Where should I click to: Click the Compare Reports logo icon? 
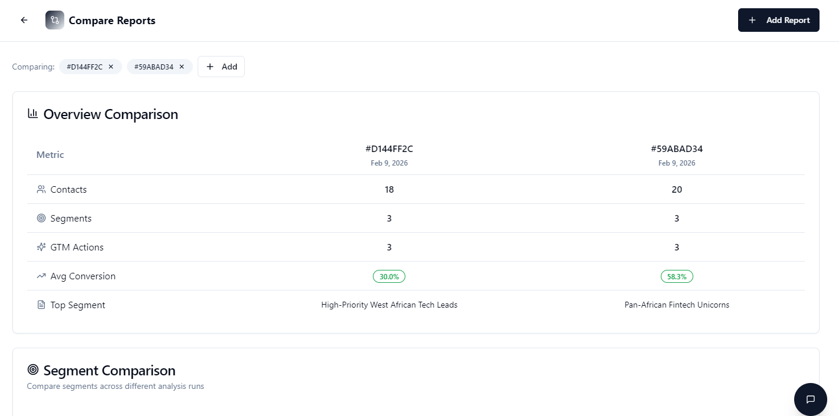[55, 20]
